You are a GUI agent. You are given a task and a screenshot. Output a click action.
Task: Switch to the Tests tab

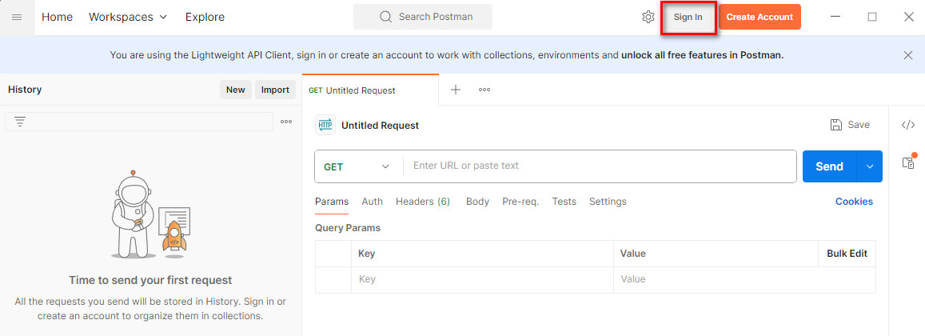click(x=564, y=202)
